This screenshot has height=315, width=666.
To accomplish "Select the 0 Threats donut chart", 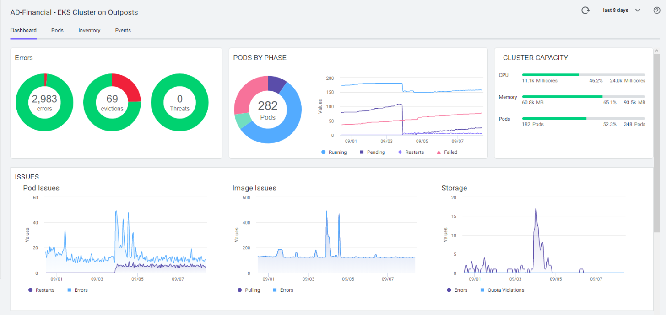I will (x=179, y=102).
